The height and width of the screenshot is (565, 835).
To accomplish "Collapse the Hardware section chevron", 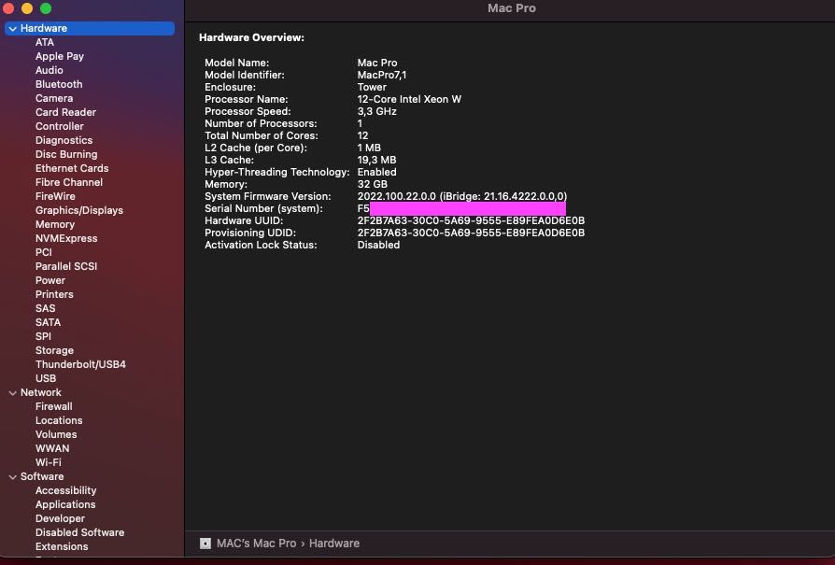I will pos(13,29).
